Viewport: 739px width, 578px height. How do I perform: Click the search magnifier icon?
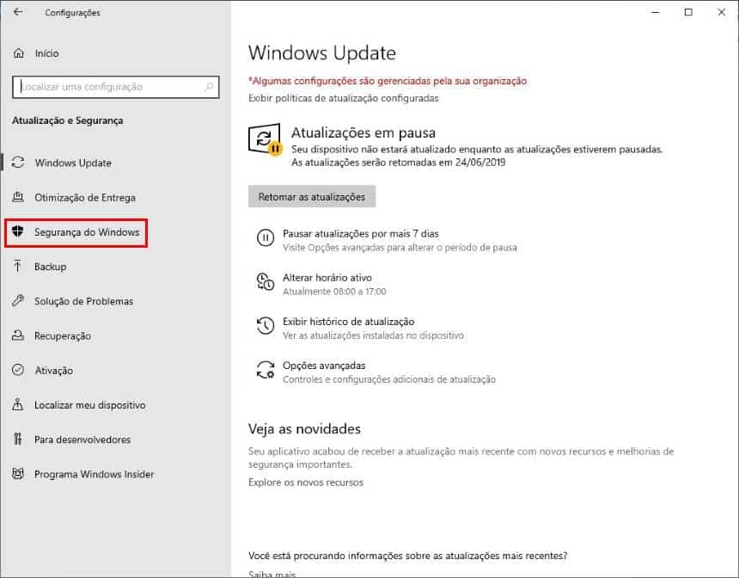pos(209,87)
